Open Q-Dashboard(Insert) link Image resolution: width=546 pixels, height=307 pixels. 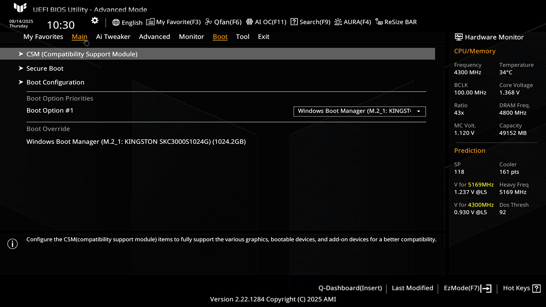click(x=350, y=288)
